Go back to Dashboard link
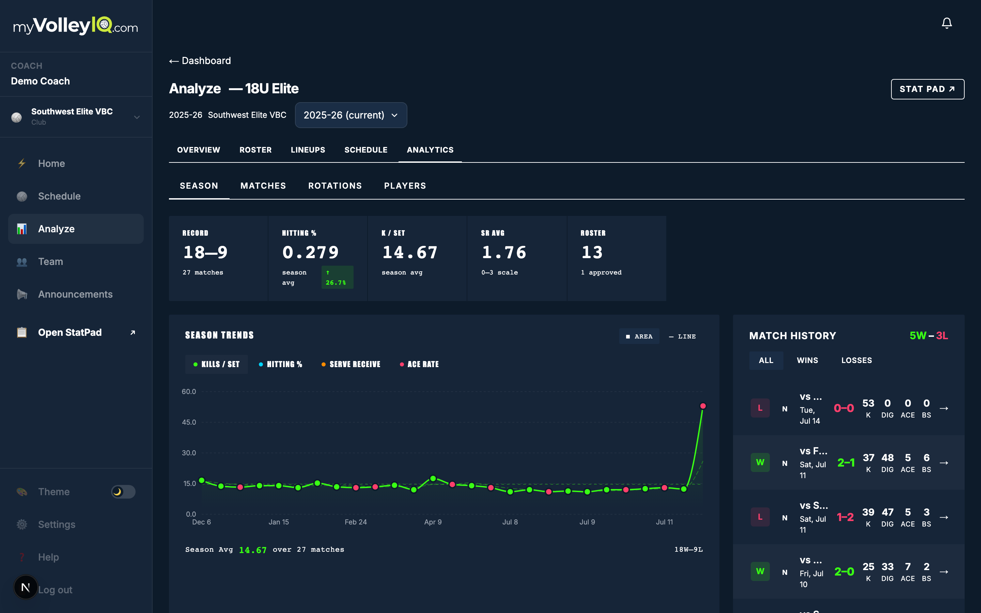The width and height of the screenshot is (981, 613). tap(200, 61)
